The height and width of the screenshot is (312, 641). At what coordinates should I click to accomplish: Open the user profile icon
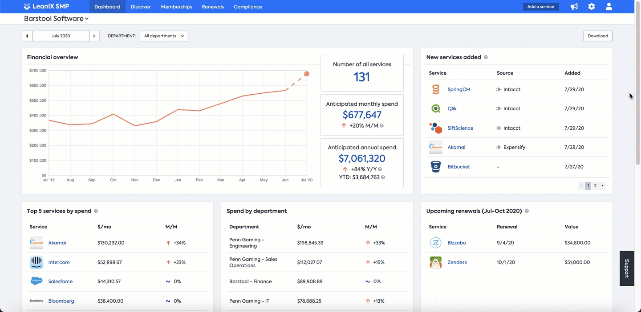[x=609, y=7]
